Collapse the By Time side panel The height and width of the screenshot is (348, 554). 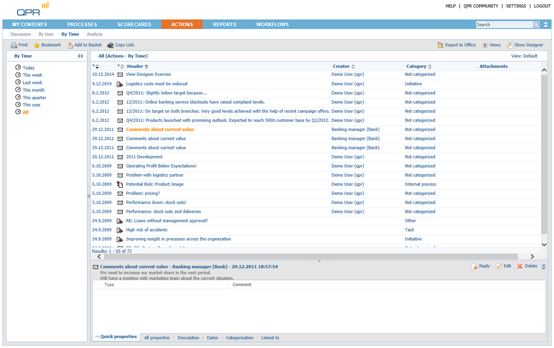(80, 56)
